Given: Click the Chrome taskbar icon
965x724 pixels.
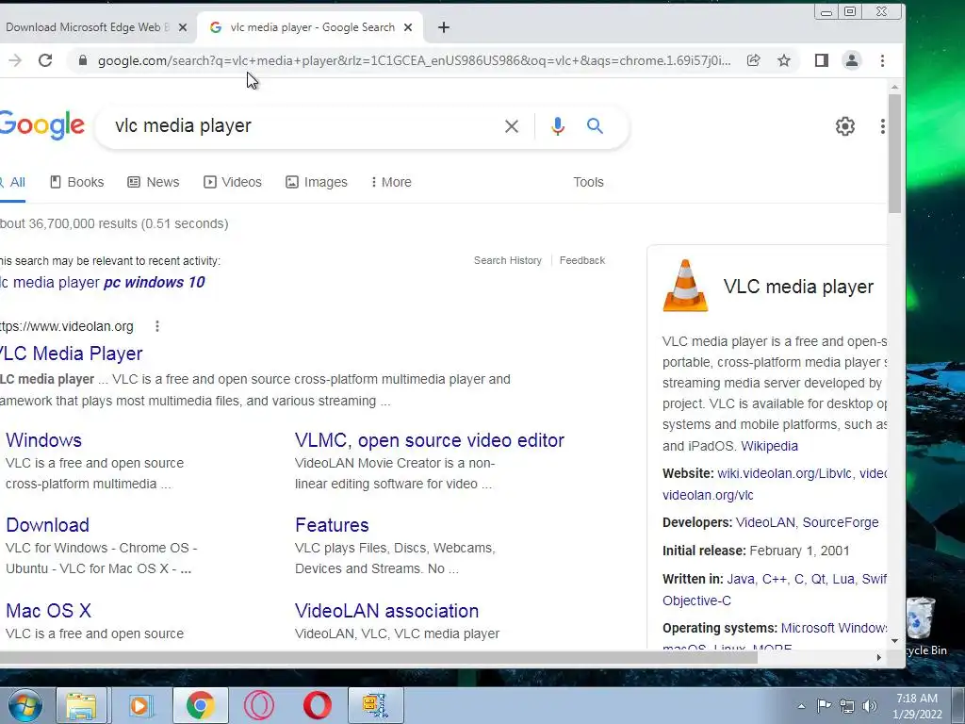Looking at the screenshot, I should click(x=200, y=705).
